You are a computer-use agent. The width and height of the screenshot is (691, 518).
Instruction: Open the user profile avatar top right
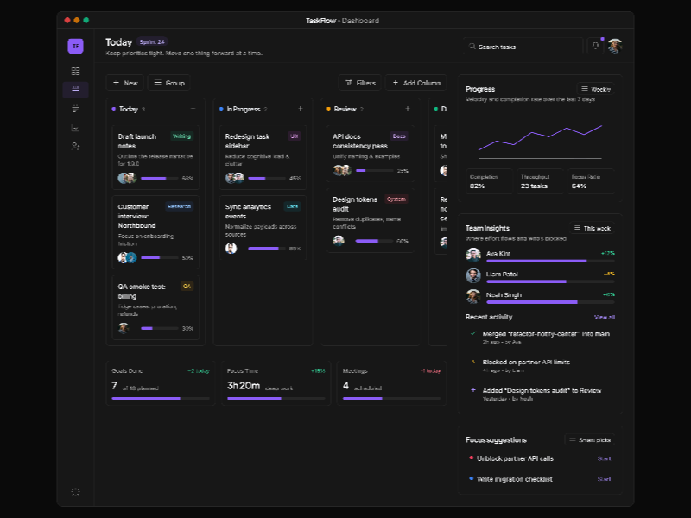click(614, 46)
